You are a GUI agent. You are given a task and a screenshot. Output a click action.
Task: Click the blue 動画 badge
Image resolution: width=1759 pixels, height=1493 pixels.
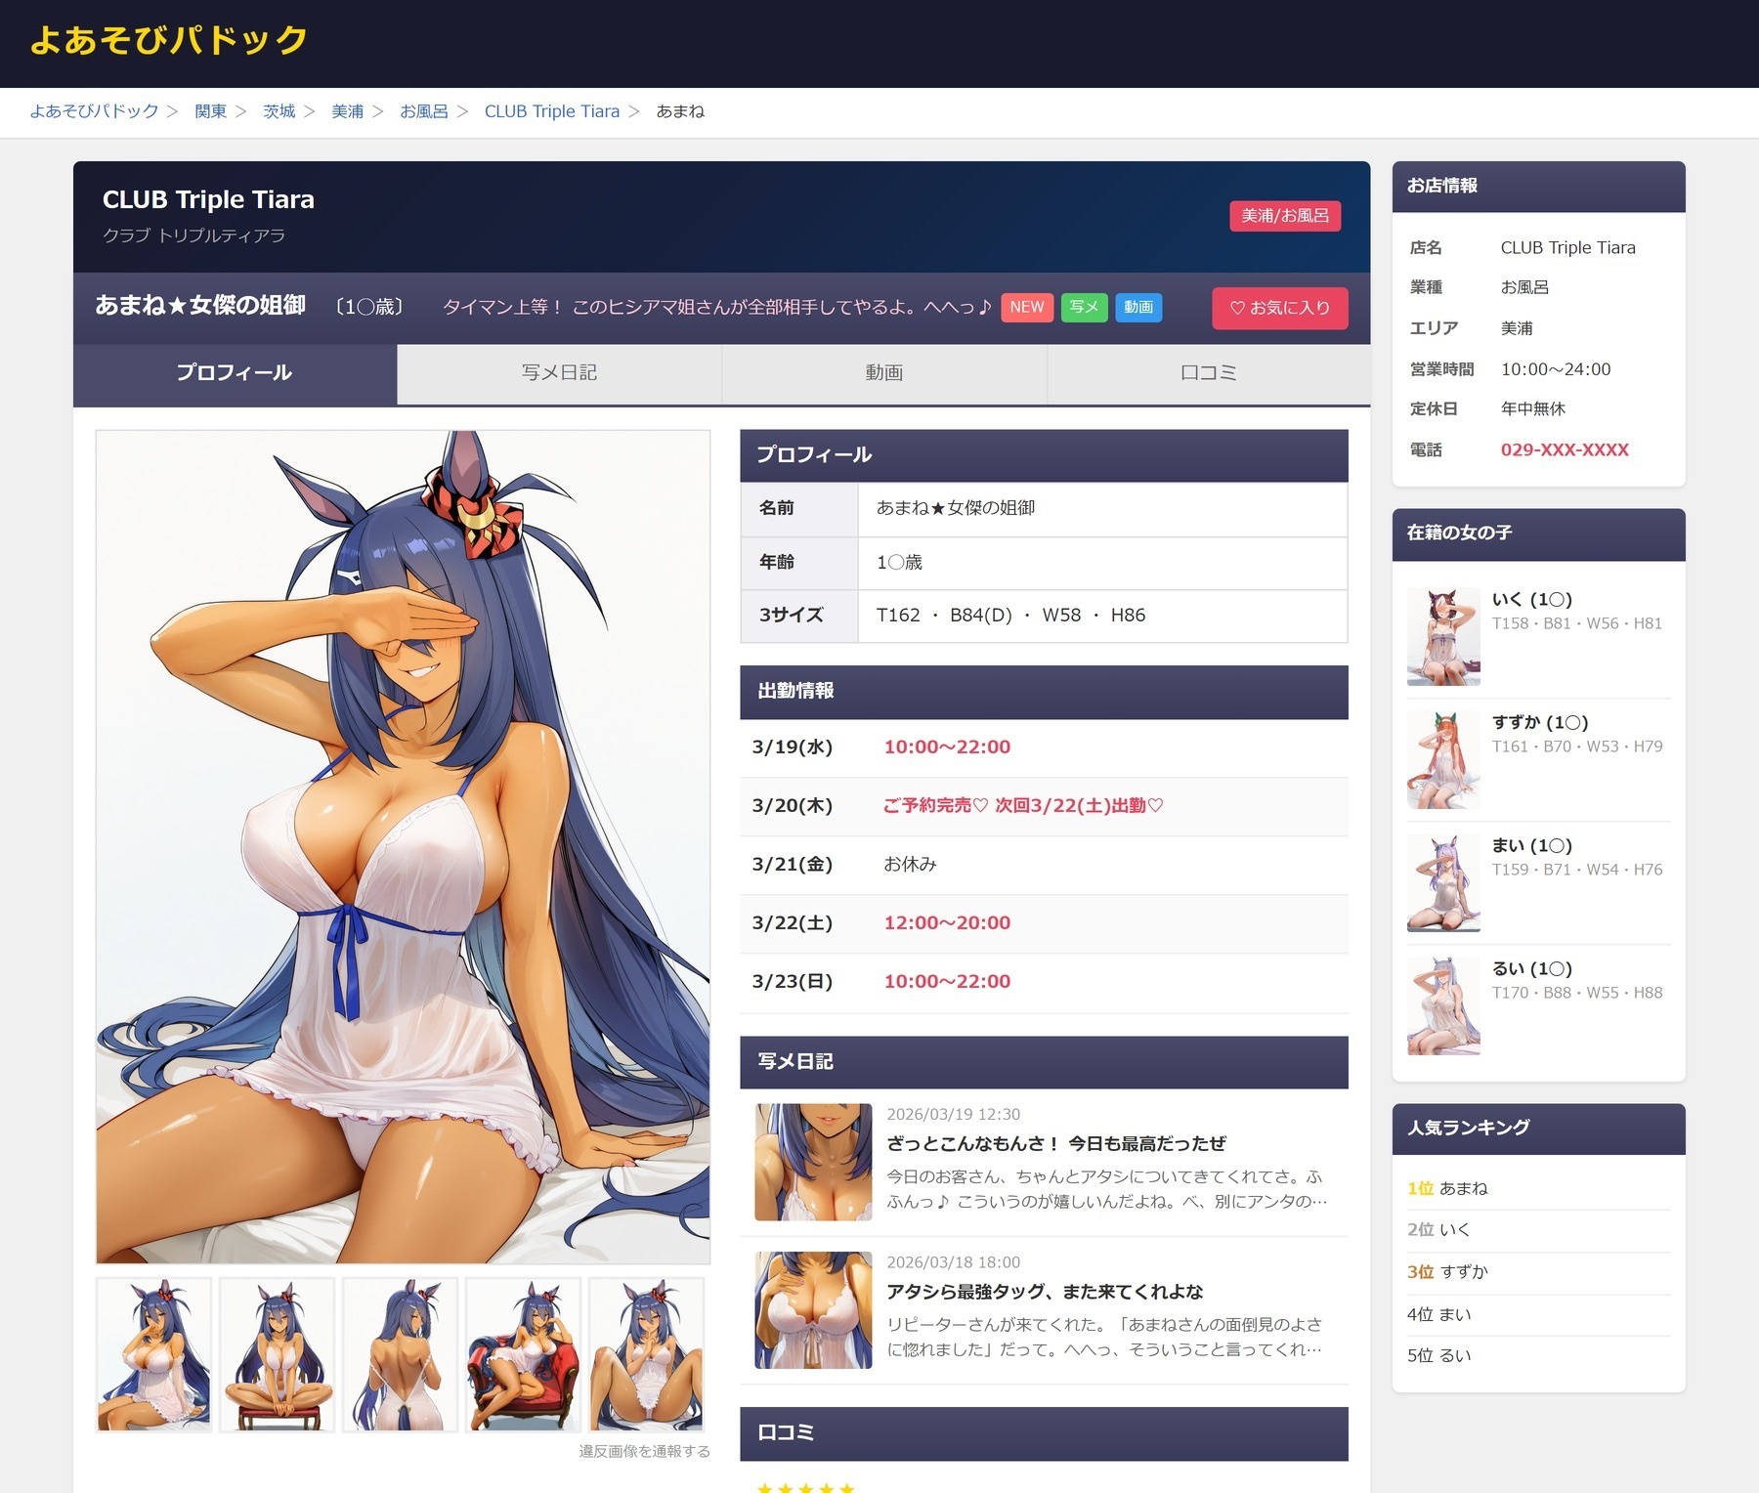[x=1137, y=308]
